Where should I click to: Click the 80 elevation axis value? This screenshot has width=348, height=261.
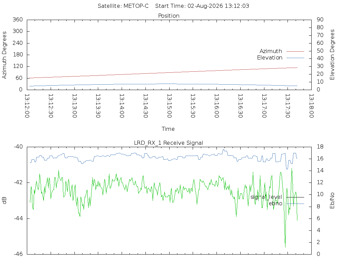tap(320, 27)
